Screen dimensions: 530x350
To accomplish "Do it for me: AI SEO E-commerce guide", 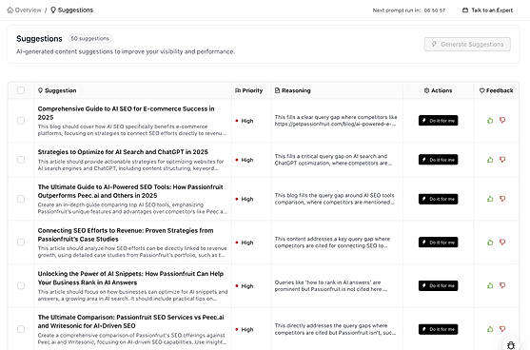I will pos(438,121).
